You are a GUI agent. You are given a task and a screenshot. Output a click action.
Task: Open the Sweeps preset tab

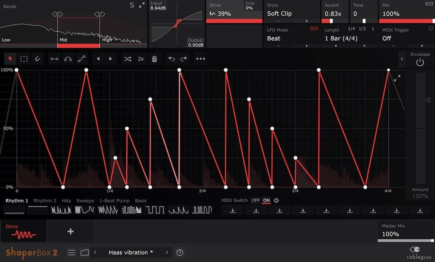85,201
